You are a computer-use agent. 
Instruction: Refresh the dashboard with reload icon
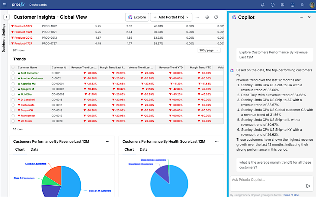(x=216, y=17)
